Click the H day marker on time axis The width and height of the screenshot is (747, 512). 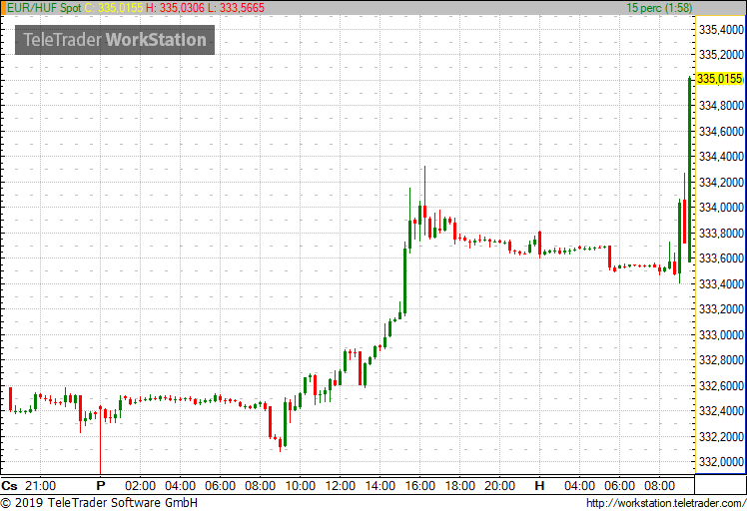tap(539, 486)
